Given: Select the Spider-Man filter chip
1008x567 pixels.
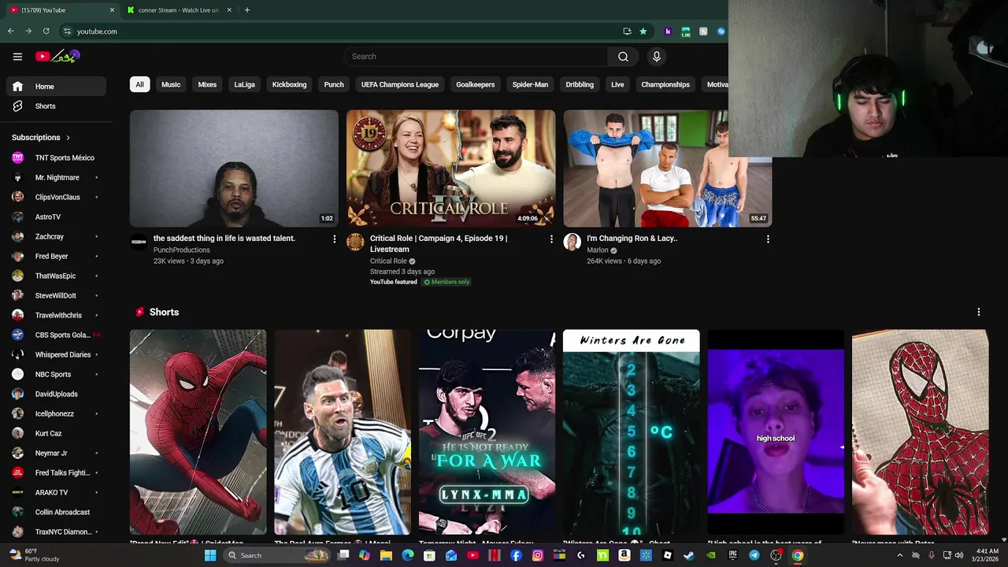Looking at the screenshot, I should point(530,84).
